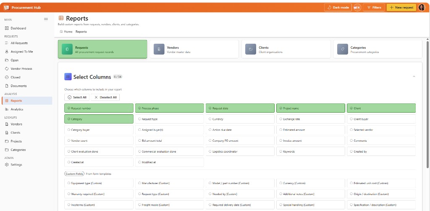
Task: Go to Vendor Process in sidebar
Action: click(x=27, y=69)
